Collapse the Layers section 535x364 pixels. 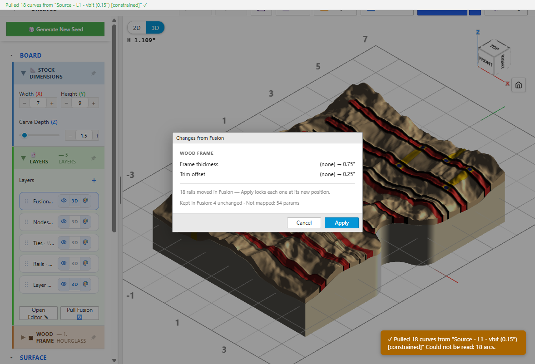(x=23, y=158)
